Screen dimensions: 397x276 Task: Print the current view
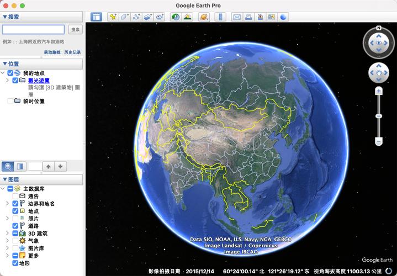(248, 17)
